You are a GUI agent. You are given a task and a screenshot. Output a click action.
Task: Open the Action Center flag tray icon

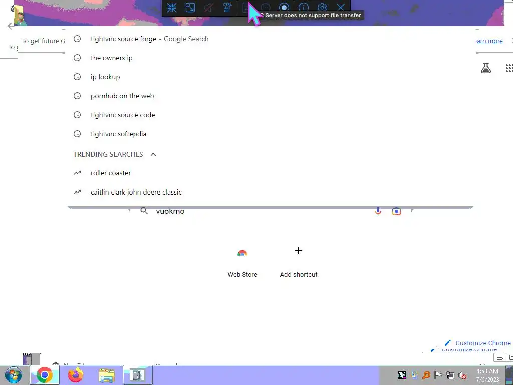(x=438, y=375)
